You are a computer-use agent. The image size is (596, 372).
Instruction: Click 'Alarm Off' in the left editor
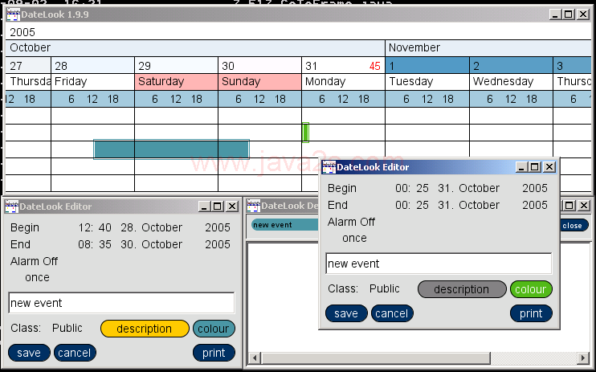point(35,261)
